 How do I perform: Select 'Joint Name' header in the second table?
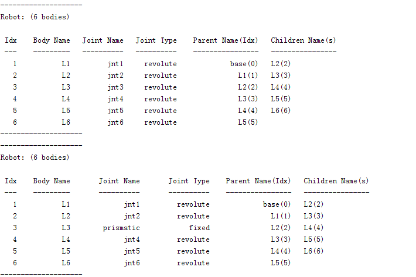click(119, 181)
